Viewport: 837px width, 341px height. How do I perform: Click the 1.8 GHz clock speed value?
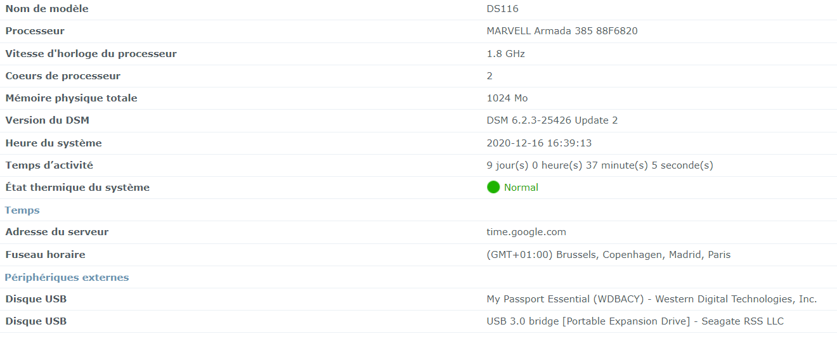[505, 54]
